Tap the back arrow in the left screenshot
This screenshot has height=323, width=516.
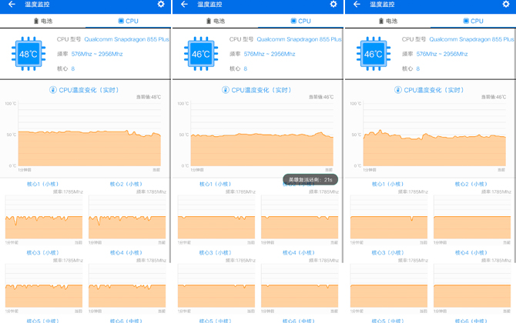point(12,5)
